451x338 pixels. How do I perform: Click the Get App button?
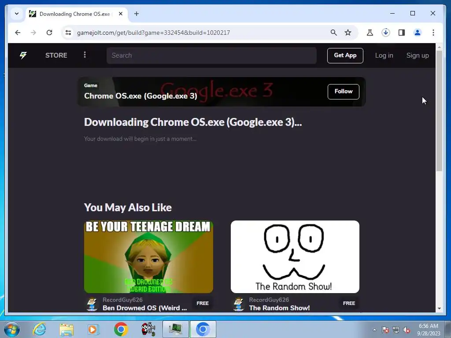point(345,55)
